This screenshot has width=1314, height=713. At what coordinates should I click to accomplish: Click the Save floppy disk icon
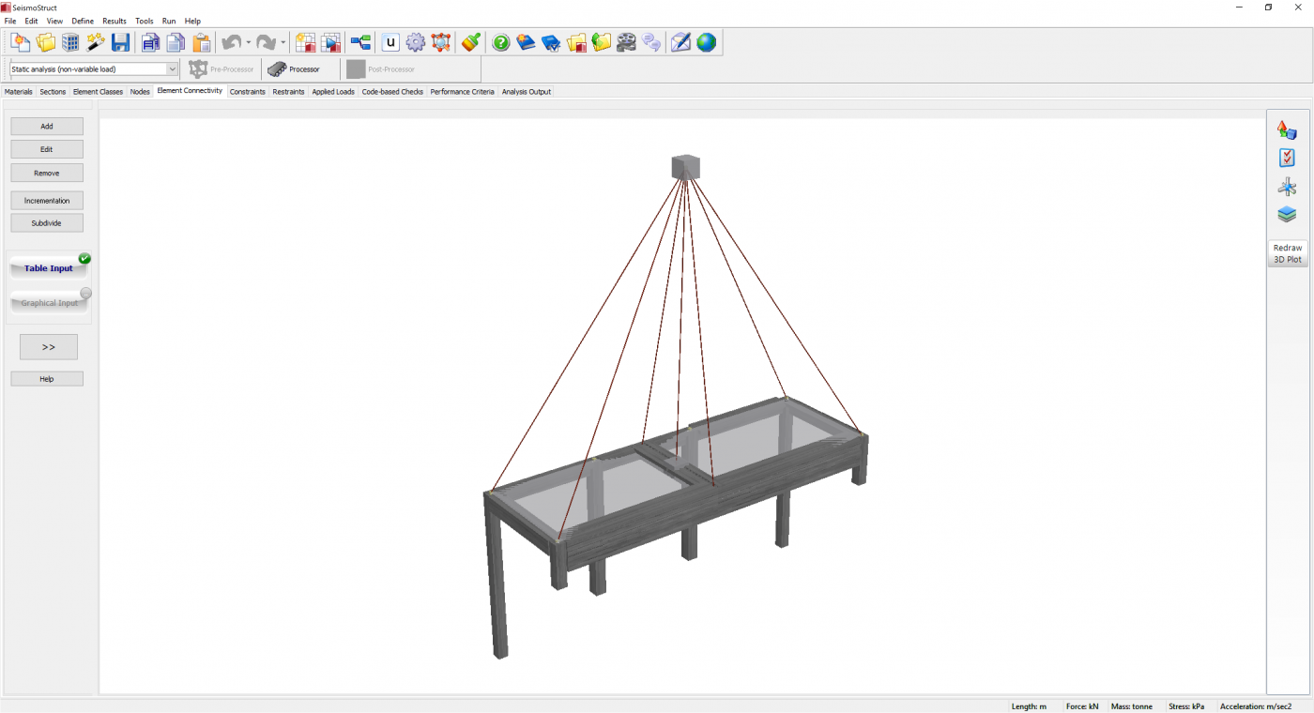120,42
